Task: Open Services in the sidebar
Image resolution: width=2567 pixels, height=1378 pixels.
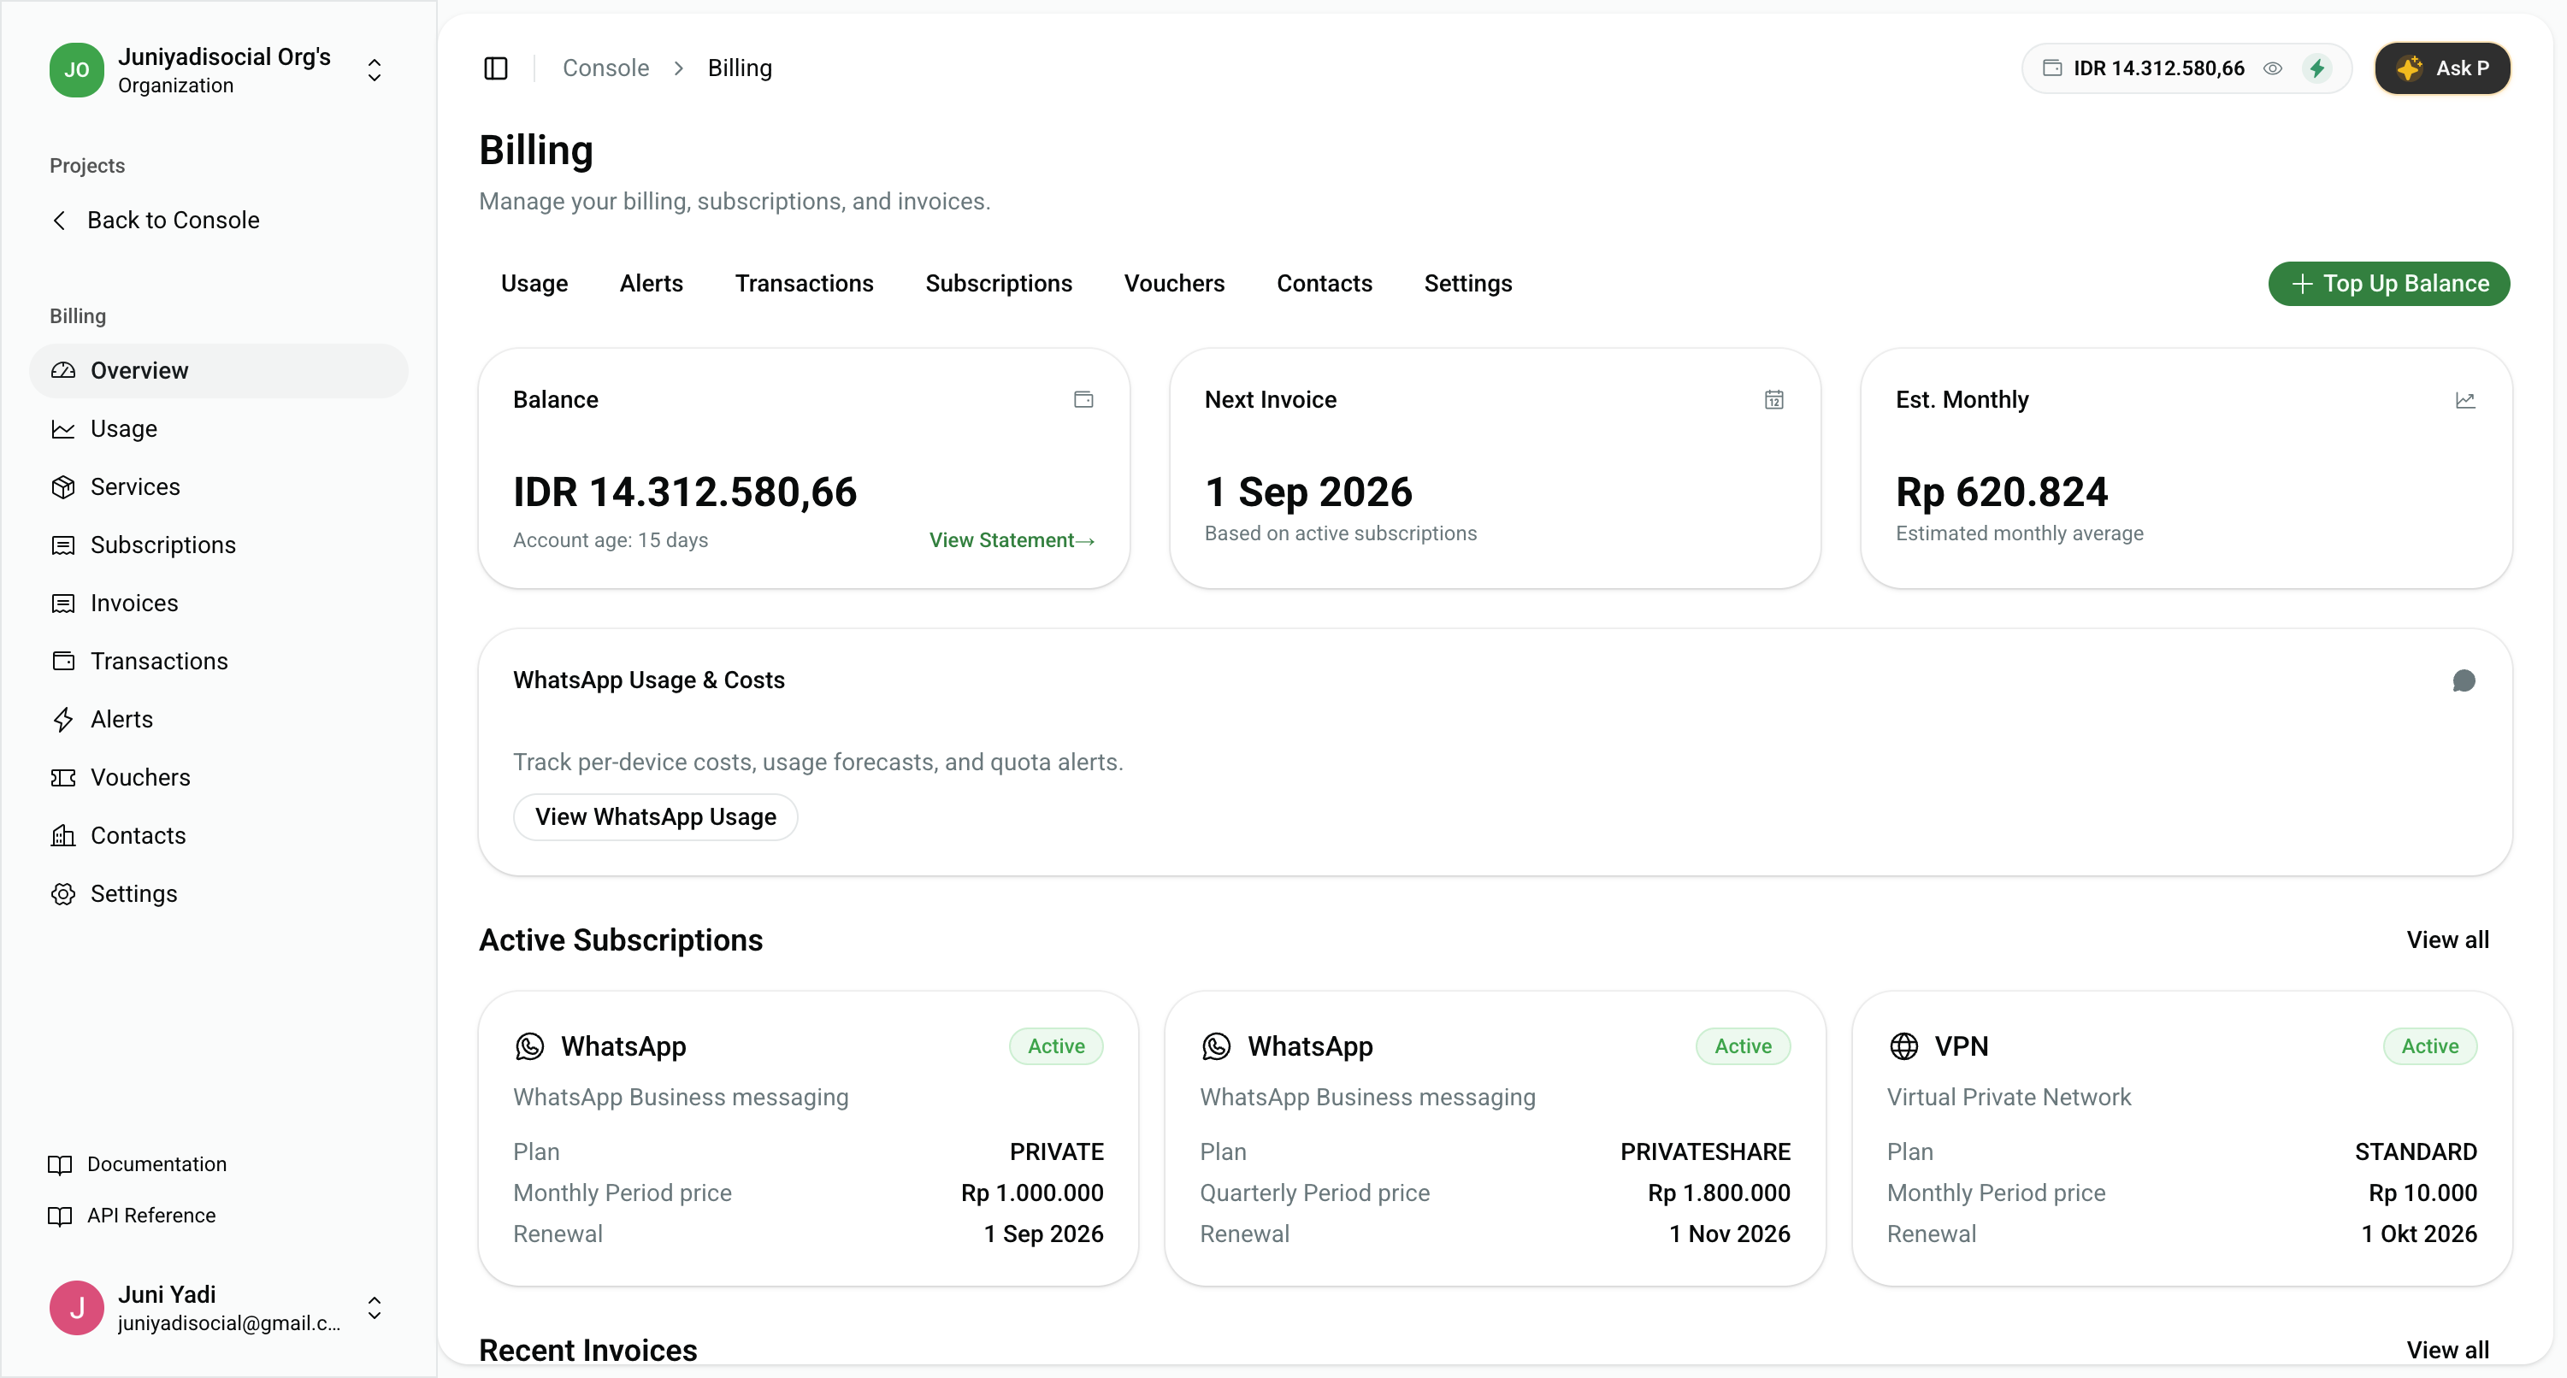Action: point(218,487)
